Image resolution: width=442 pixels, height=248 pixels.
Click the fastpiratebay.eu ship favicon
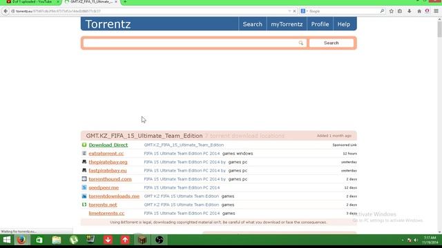tap(84, 170)
